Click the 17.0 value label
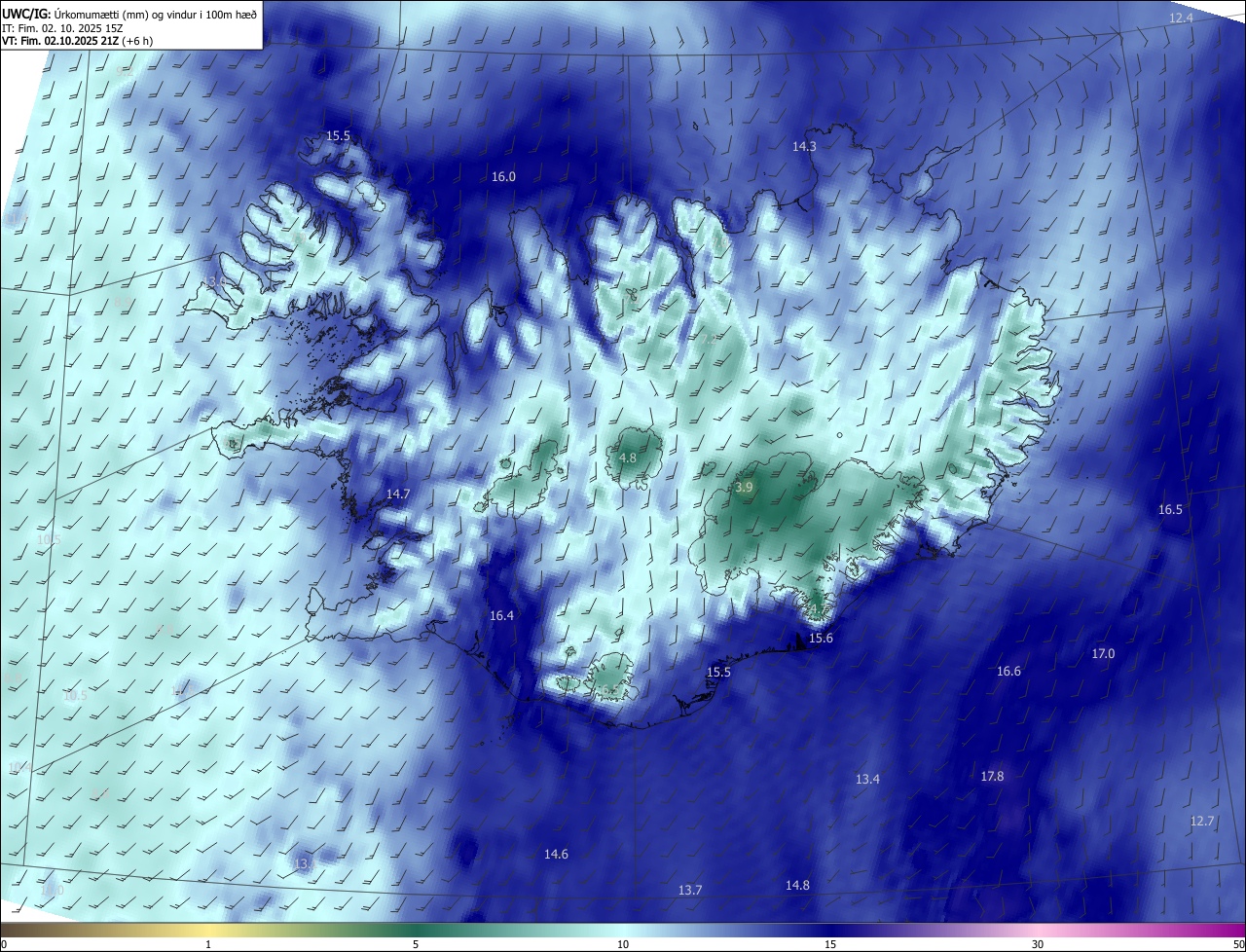1246x952 pixels. (1103, 654)
